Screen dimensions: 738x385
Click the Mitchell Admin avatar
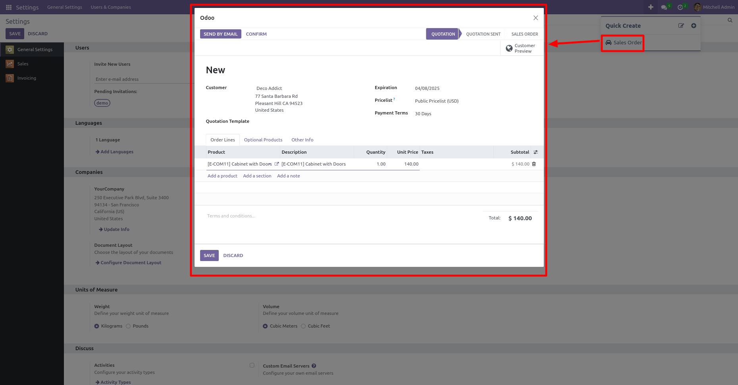(698, 7)
